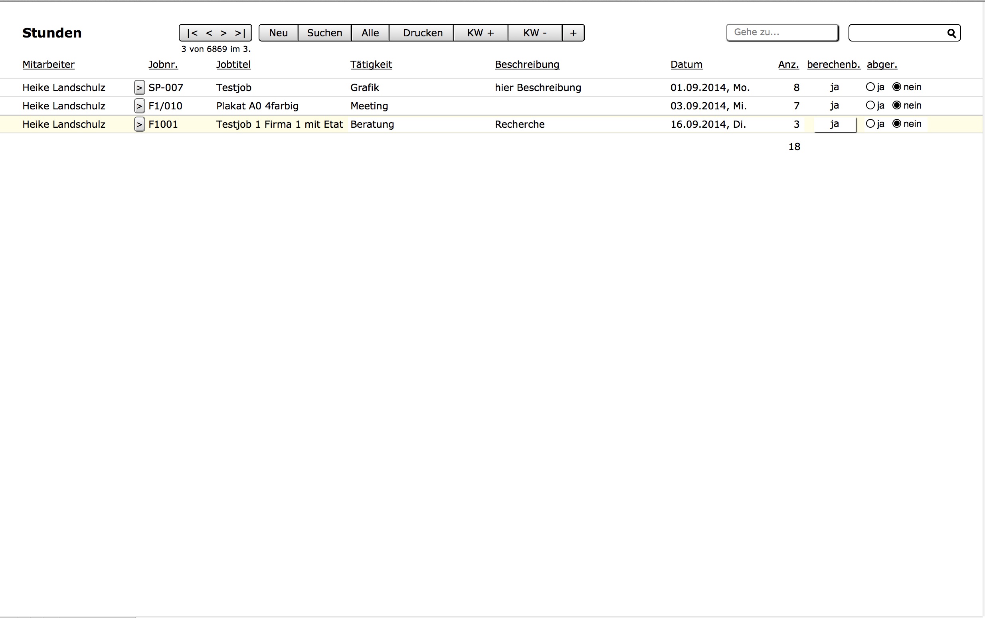Click the Drucken button
The width and height of the screenshot is (985, 618).
coord(422,33)
